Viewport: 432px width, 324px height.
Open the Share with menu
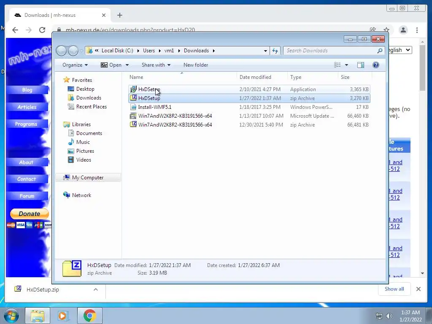(156, 65)
